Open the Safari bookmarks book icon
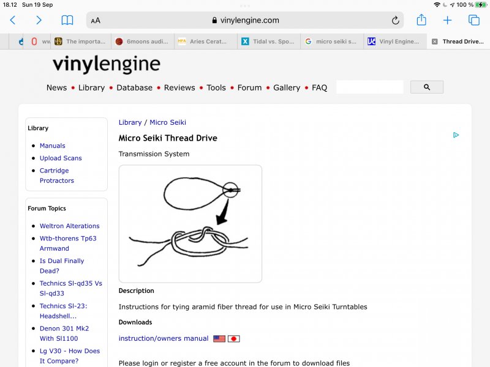The width and height of the screenshot is (490, 367). (67, 20)
